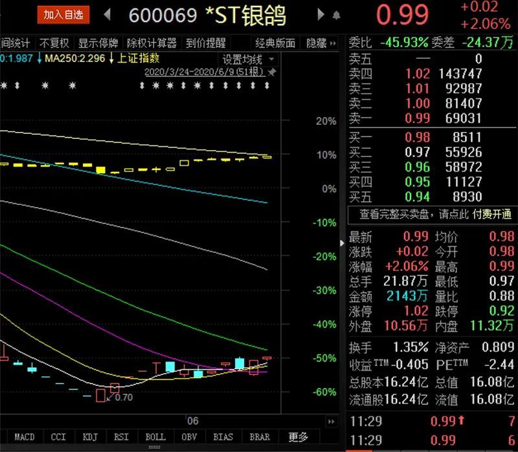
Task: Click the sidebar collapse arrow on divider
Action: coord(343,243)
